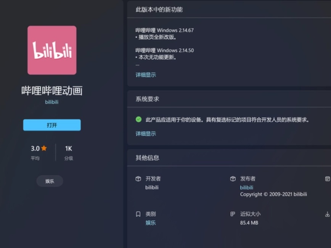Select the 3.0 average rating value
Screen dimensions: 331x248
pyautogui.click(x=35, y=149)
